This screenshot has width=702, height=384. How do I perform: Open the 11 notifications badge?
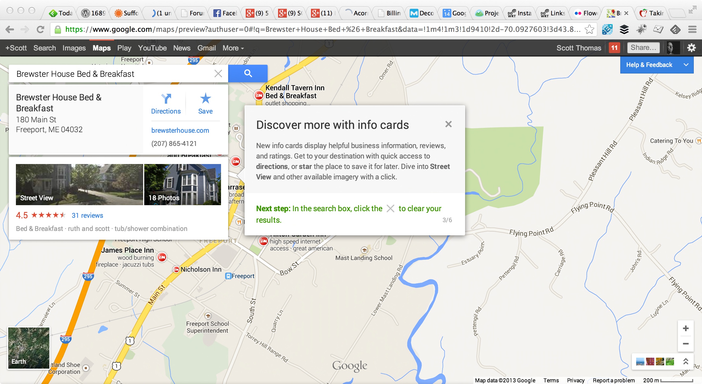(x=614, y=48)
